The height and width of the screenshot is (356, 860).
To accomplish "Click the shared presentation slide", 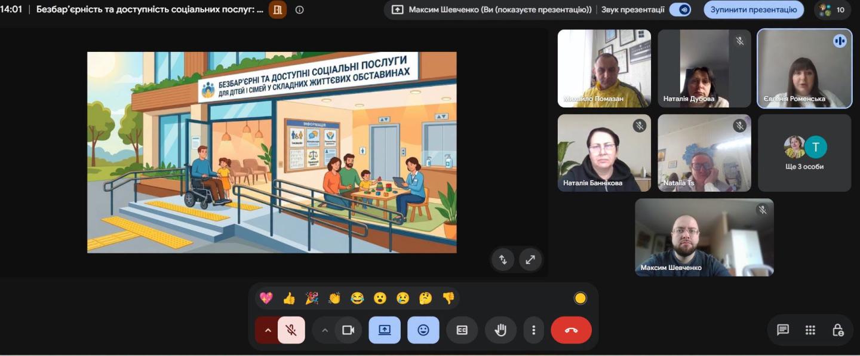I will pyautogui.click(x=272, y=152).
